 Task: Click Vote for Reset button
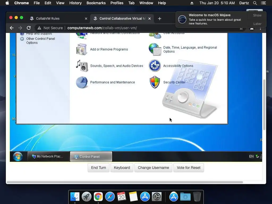point(189,168)
